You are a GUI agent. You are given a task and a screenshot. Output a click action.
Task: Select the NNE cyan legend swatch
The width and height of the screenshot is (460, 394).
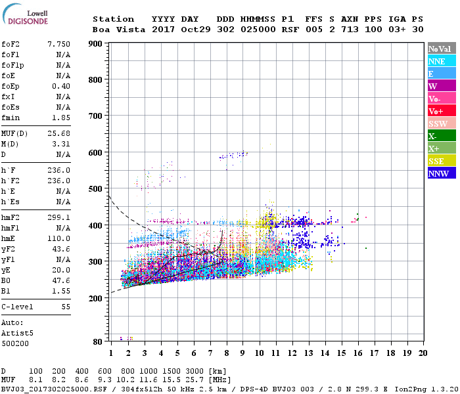[x=442, y=61]
